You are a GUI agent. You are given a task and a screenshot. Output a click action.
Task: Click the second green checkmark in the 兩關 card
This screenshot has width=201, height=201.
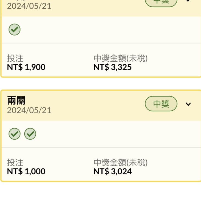click(30, 134)
